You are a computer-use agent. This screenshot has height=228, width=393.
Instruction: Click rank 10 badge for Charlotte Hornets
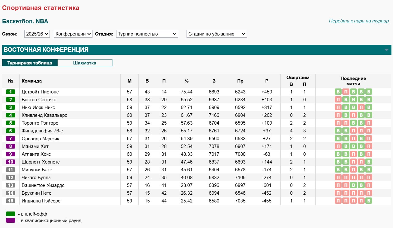pyautogui.click(x=11, y=162)
